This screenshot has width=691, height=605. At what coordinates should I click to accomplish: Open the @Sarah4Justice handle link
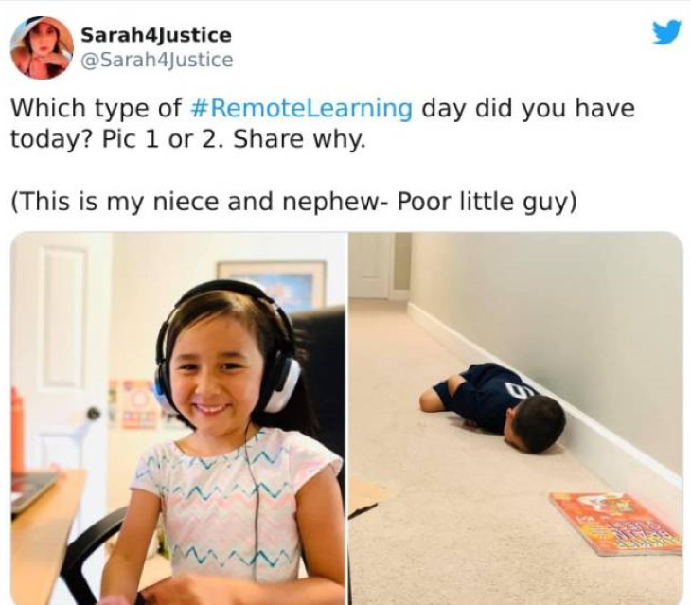click(x=156, y=60)
